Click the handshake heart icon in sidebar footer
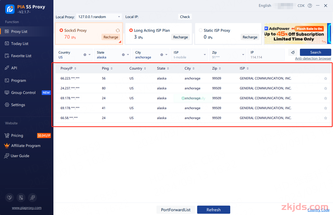 click(x=10, y=197)
